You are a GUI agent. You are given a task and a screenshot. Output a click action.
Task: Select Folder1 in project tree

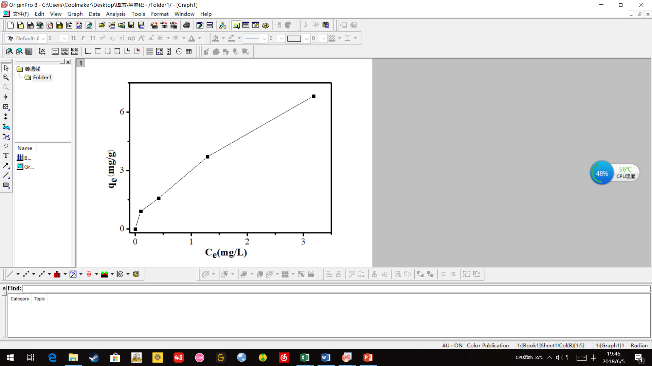point(42,78)
